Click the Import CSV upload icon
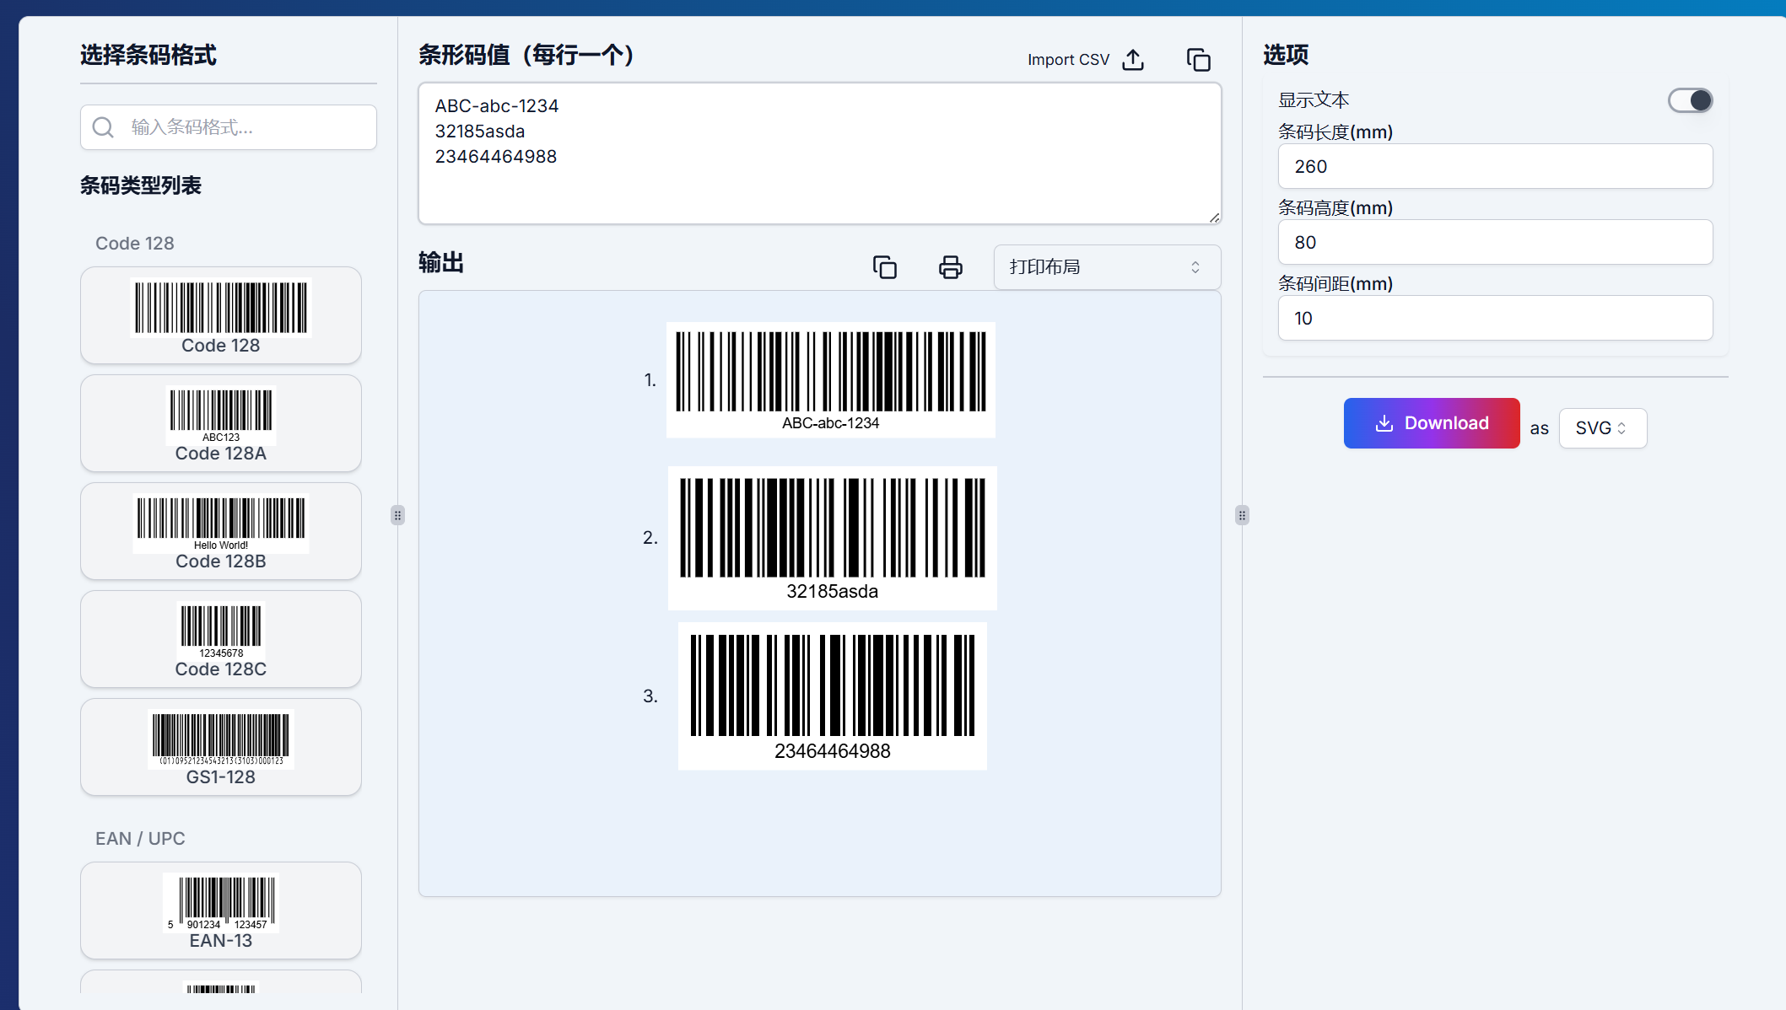Image resolution: width=1786 pixels, height=1010 pixels. click(1133, 60)
